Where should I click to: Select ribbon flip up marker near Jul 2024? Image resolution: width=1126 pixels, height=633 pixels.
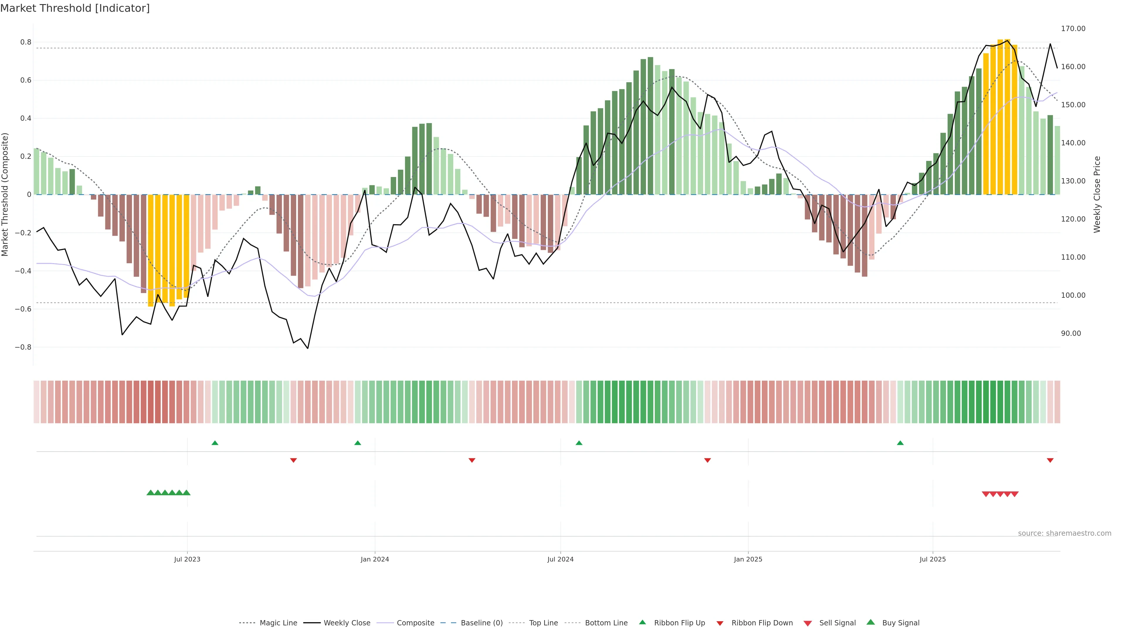[x=579, y=443]
